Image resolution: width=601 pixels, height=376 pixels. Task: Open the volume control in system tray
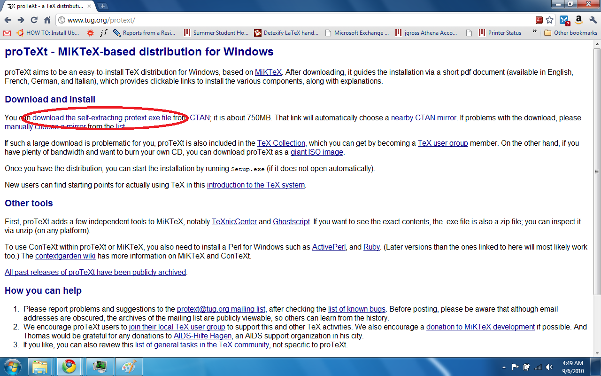[549, 367]
